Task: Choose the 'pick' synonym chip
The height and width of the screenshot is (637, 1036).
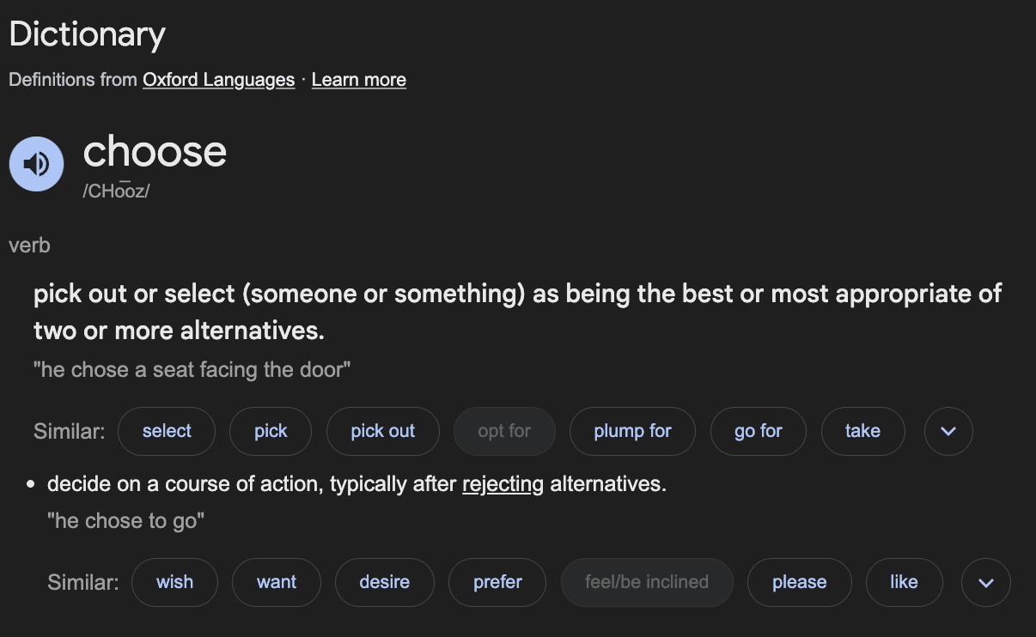Action: [271, 431]
